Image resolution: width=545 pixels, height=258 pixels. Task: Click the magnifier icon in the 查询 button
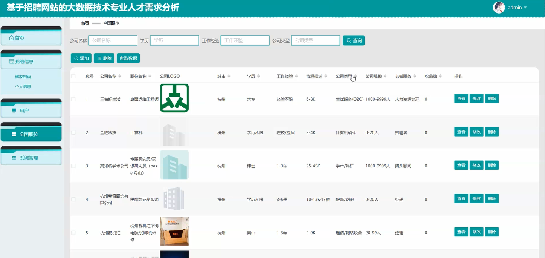point(348,40)
